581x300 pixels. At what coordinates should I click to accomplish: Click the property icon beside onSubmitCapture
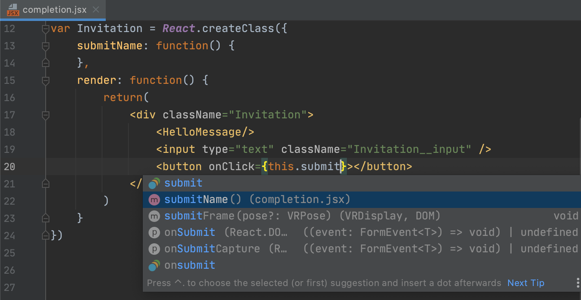coord(154,248)
